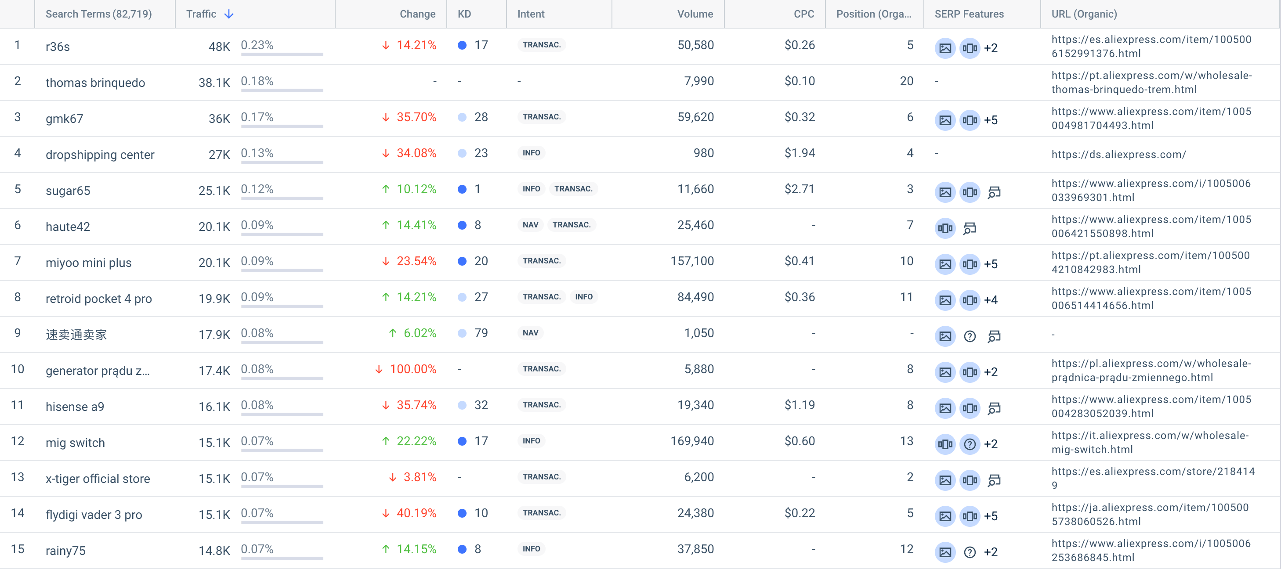1281x569 pixels.
Task: Click Search Terms column header
Action: point(98,14)
